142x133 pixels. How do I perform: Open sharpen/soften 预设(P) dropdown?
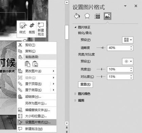[x=128, y=40]
